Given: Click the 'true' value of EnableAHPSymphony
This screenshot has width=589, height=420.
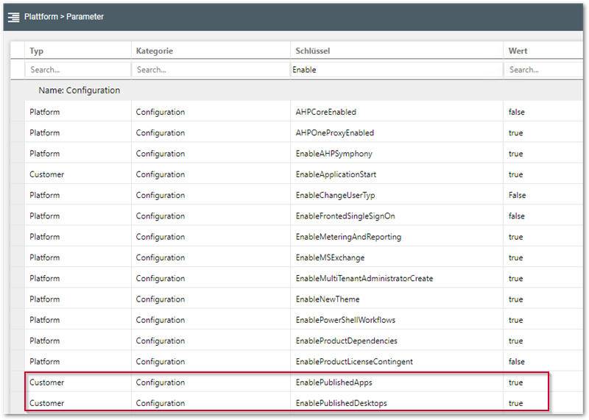Looking at the screenshot, I should coord(515,154).
